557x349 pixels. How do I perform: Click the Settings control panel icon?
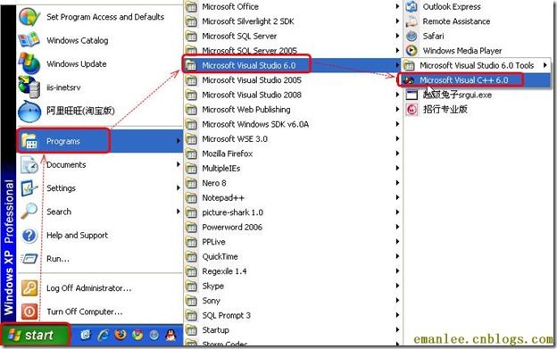coord(29,188)
